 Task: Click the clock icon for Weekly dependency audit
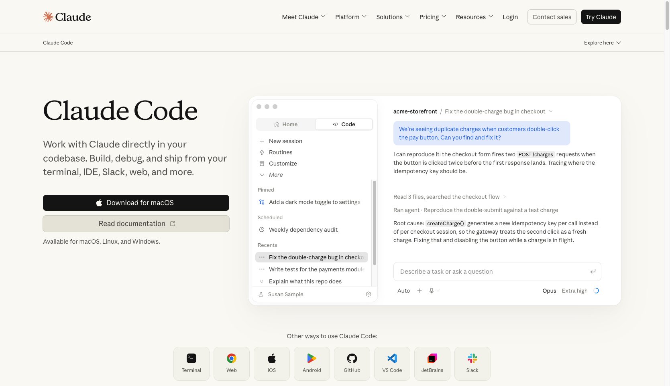pyautogui.click(x=262, y=230)
